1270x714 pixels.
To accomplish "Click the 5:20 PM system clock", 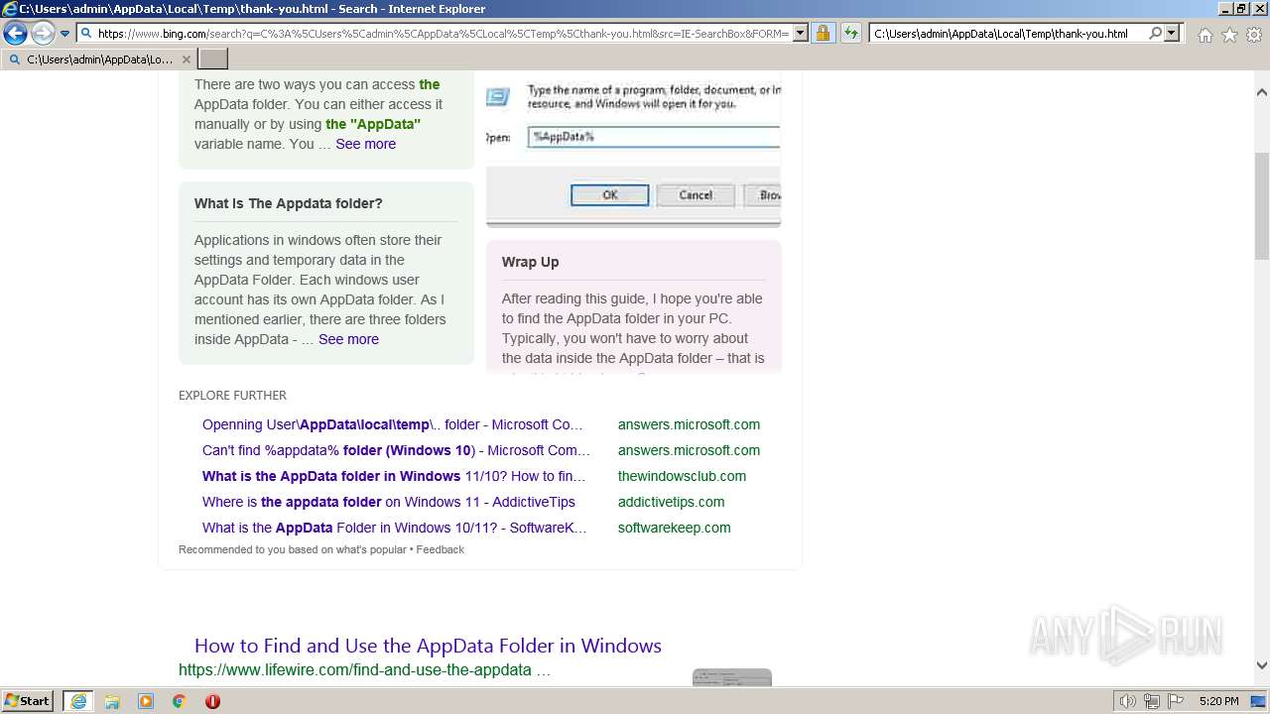I will (x=1218, y=701).
